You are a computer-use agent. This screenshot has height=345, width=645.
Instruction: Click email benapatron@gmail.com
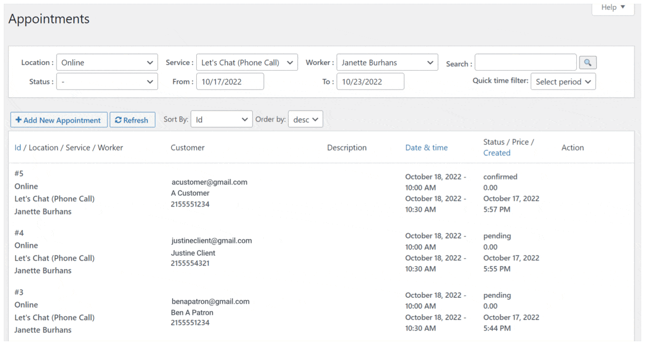(210, 302)
